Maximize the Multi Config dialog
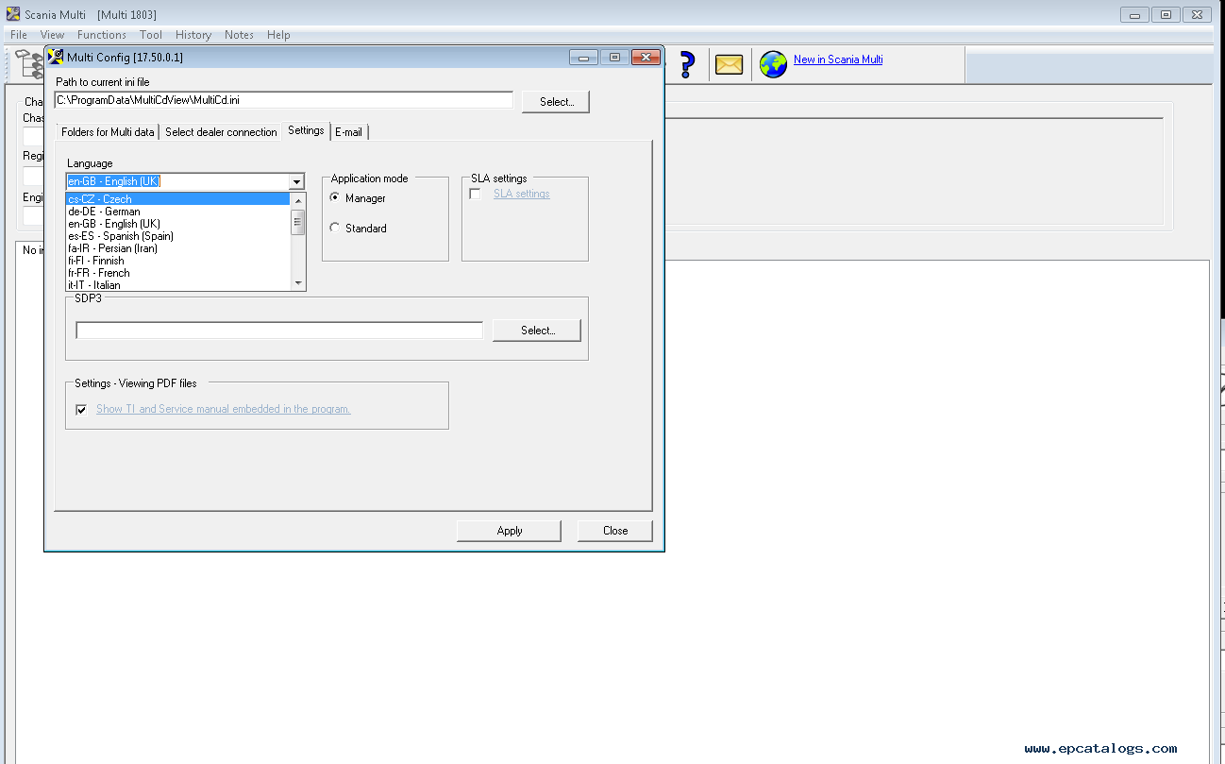The height and width of the screenshot is (764, 1225). 614,57
